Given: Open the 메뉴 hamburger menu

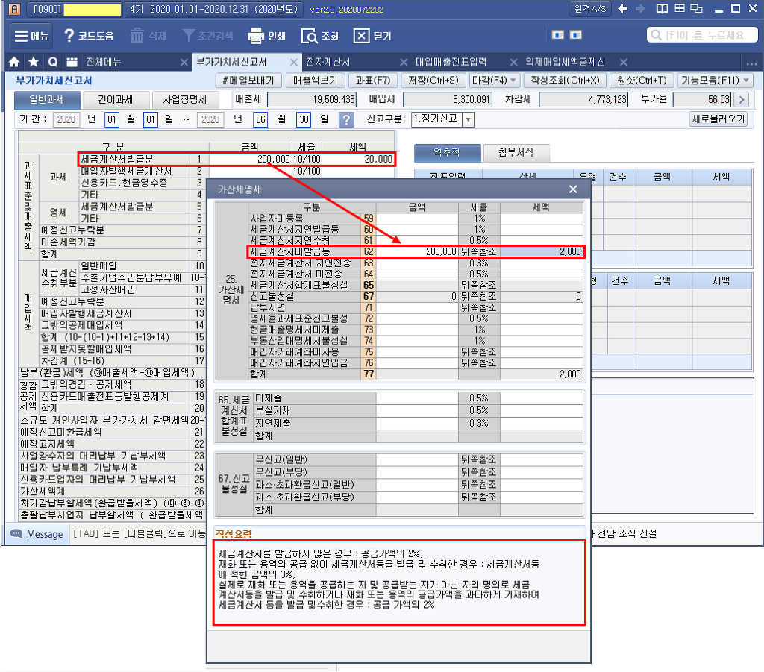Looking at the screenshot, I should pos(31,36).
